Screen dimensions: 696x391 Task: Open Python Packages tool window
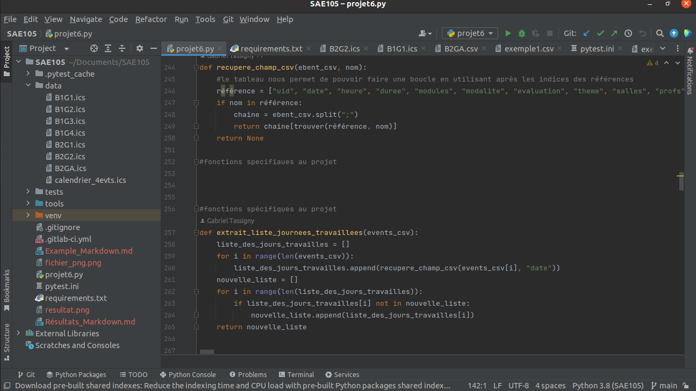click(x=76, y=375)
